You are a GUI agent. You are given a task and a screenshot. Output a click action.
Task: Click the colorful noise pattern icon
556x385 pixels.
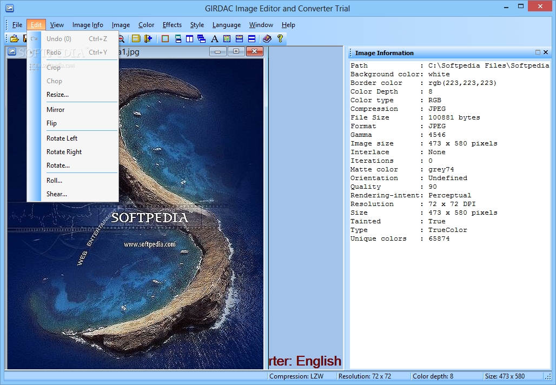(x=227, y=38)
